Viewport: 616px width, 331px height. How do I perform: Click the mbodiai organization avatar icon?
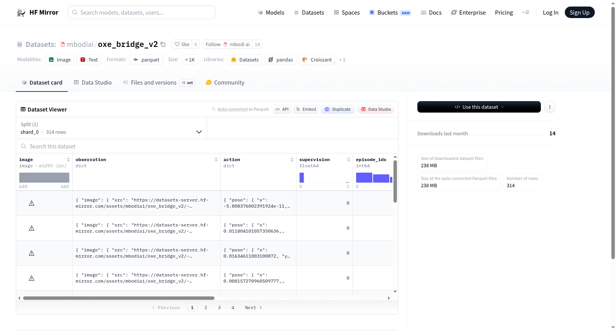point(63,44)
